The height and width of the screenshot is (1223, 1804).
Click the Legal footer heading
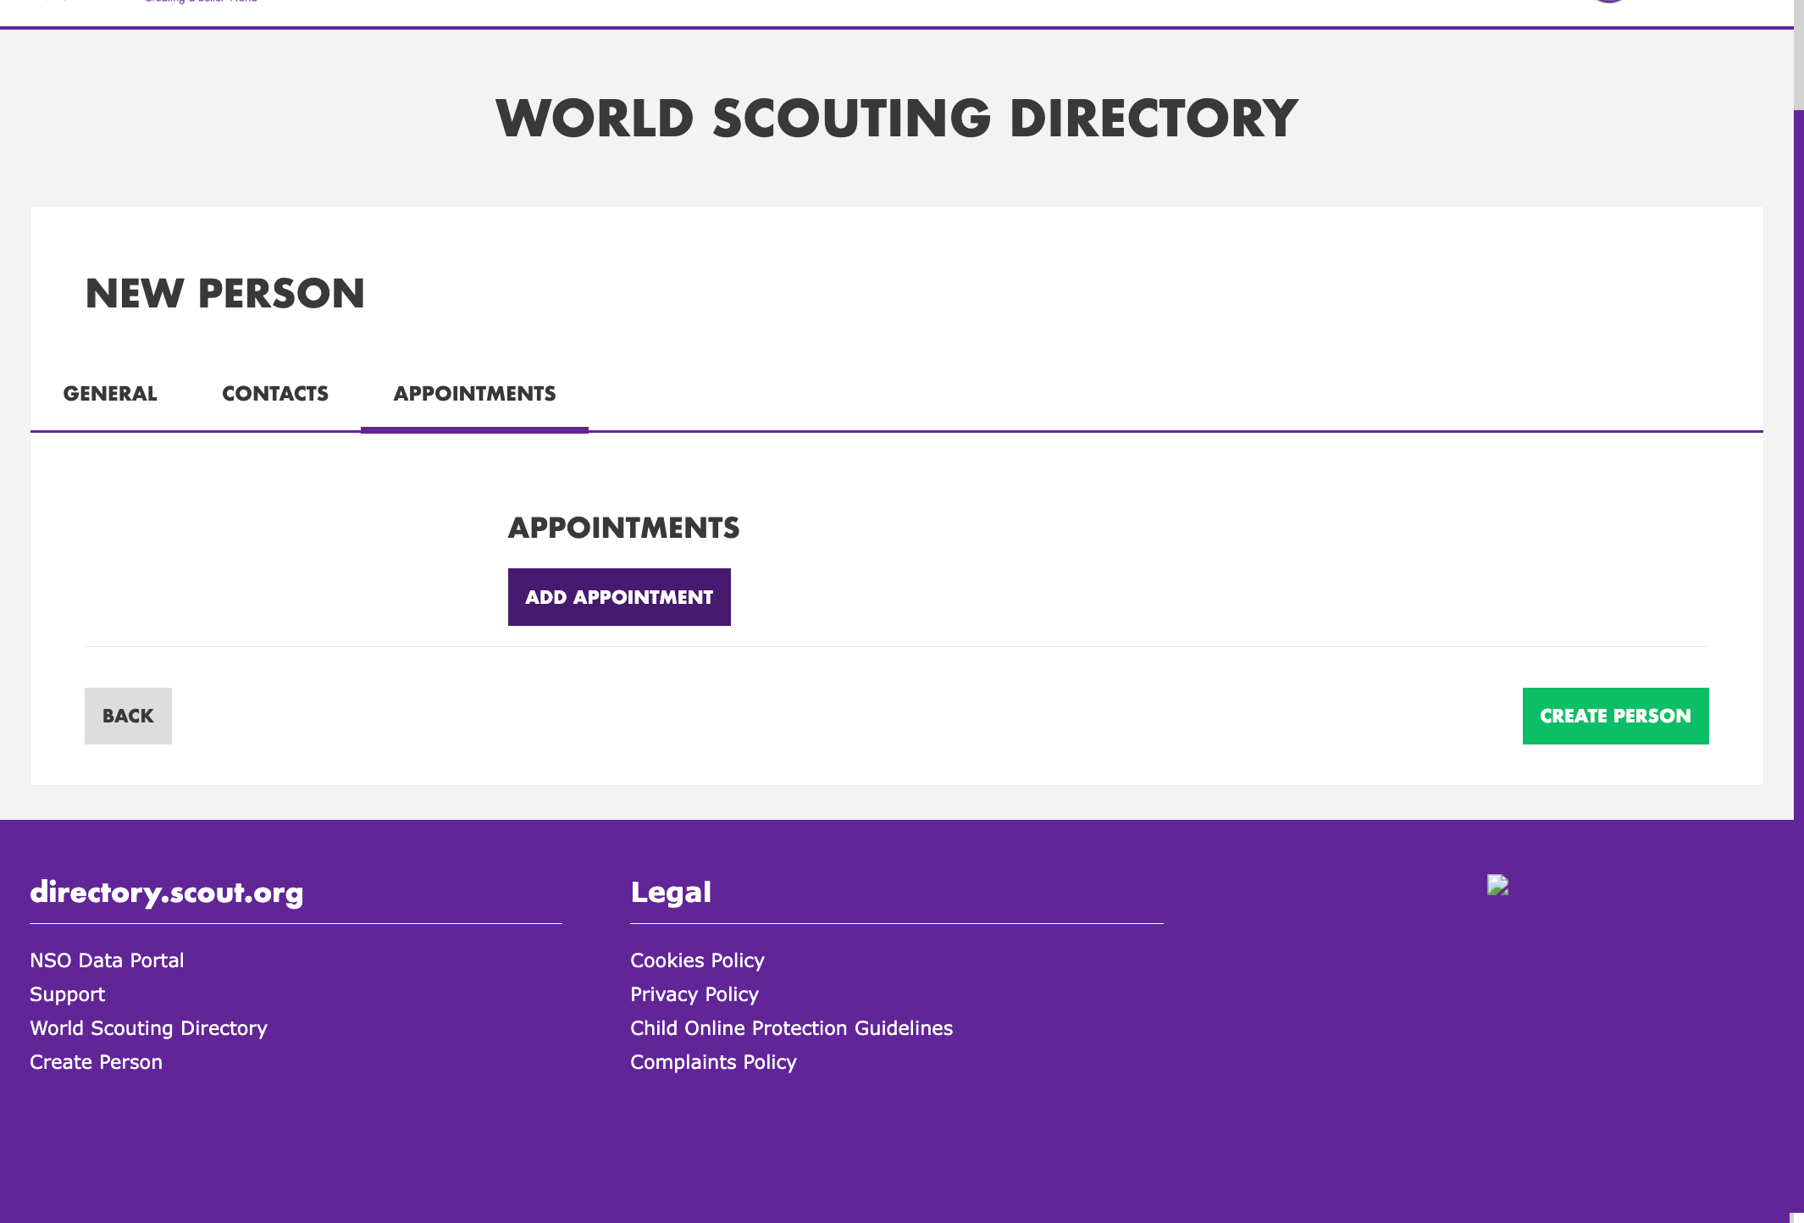click(671, 892)
